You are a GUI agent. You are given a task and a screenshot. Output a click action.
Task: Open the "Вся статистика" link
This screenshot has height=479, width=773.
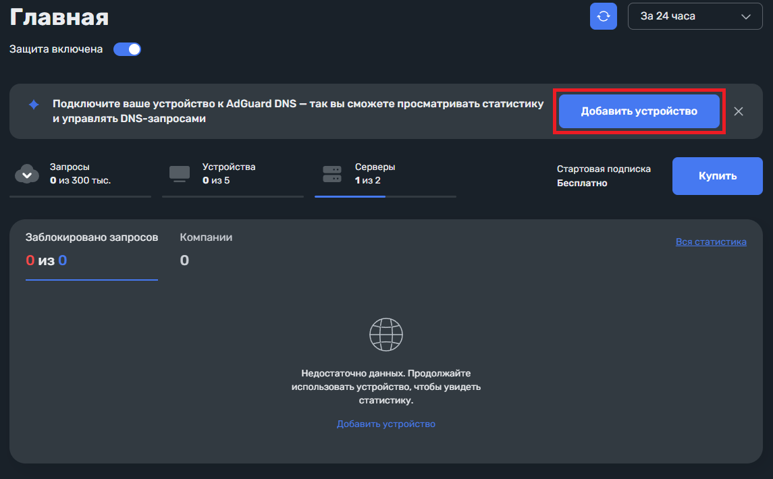(x=711, y=242)
